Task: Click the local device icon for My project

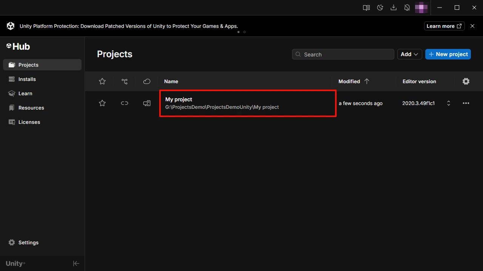Action: [147, 103]
